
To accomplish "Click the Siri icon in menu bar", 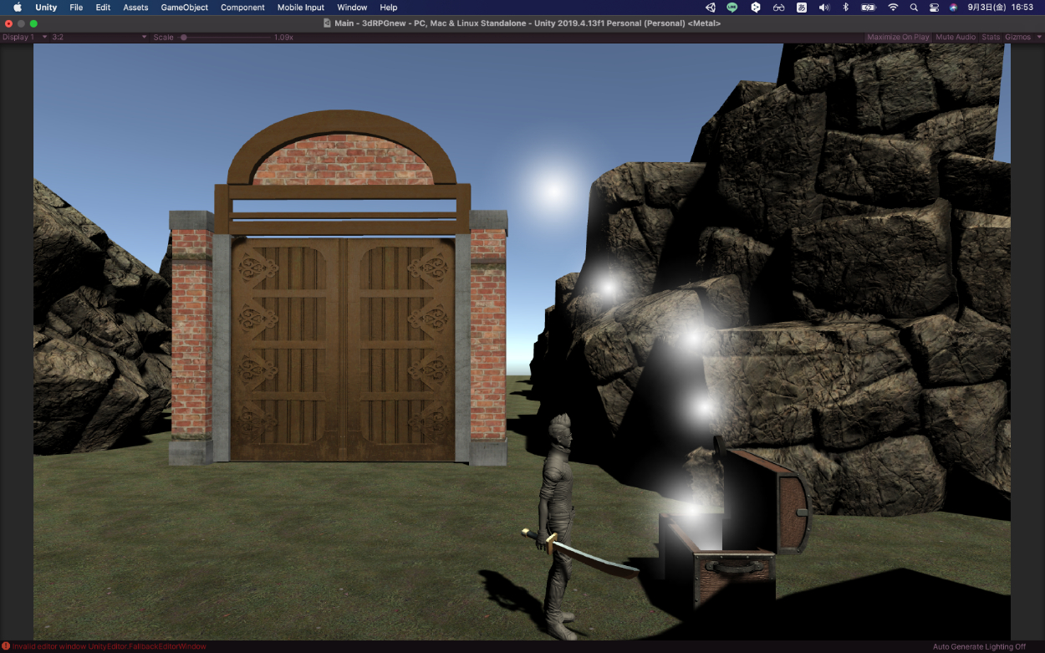I will pyautogui.click(x=953, y=8).
